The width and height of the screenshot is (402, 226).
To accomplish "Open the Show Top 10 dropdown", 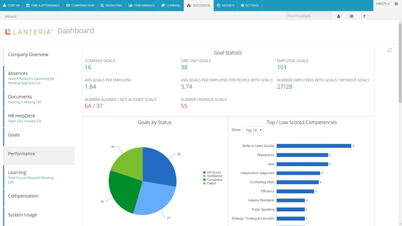I will pos(253,130).
